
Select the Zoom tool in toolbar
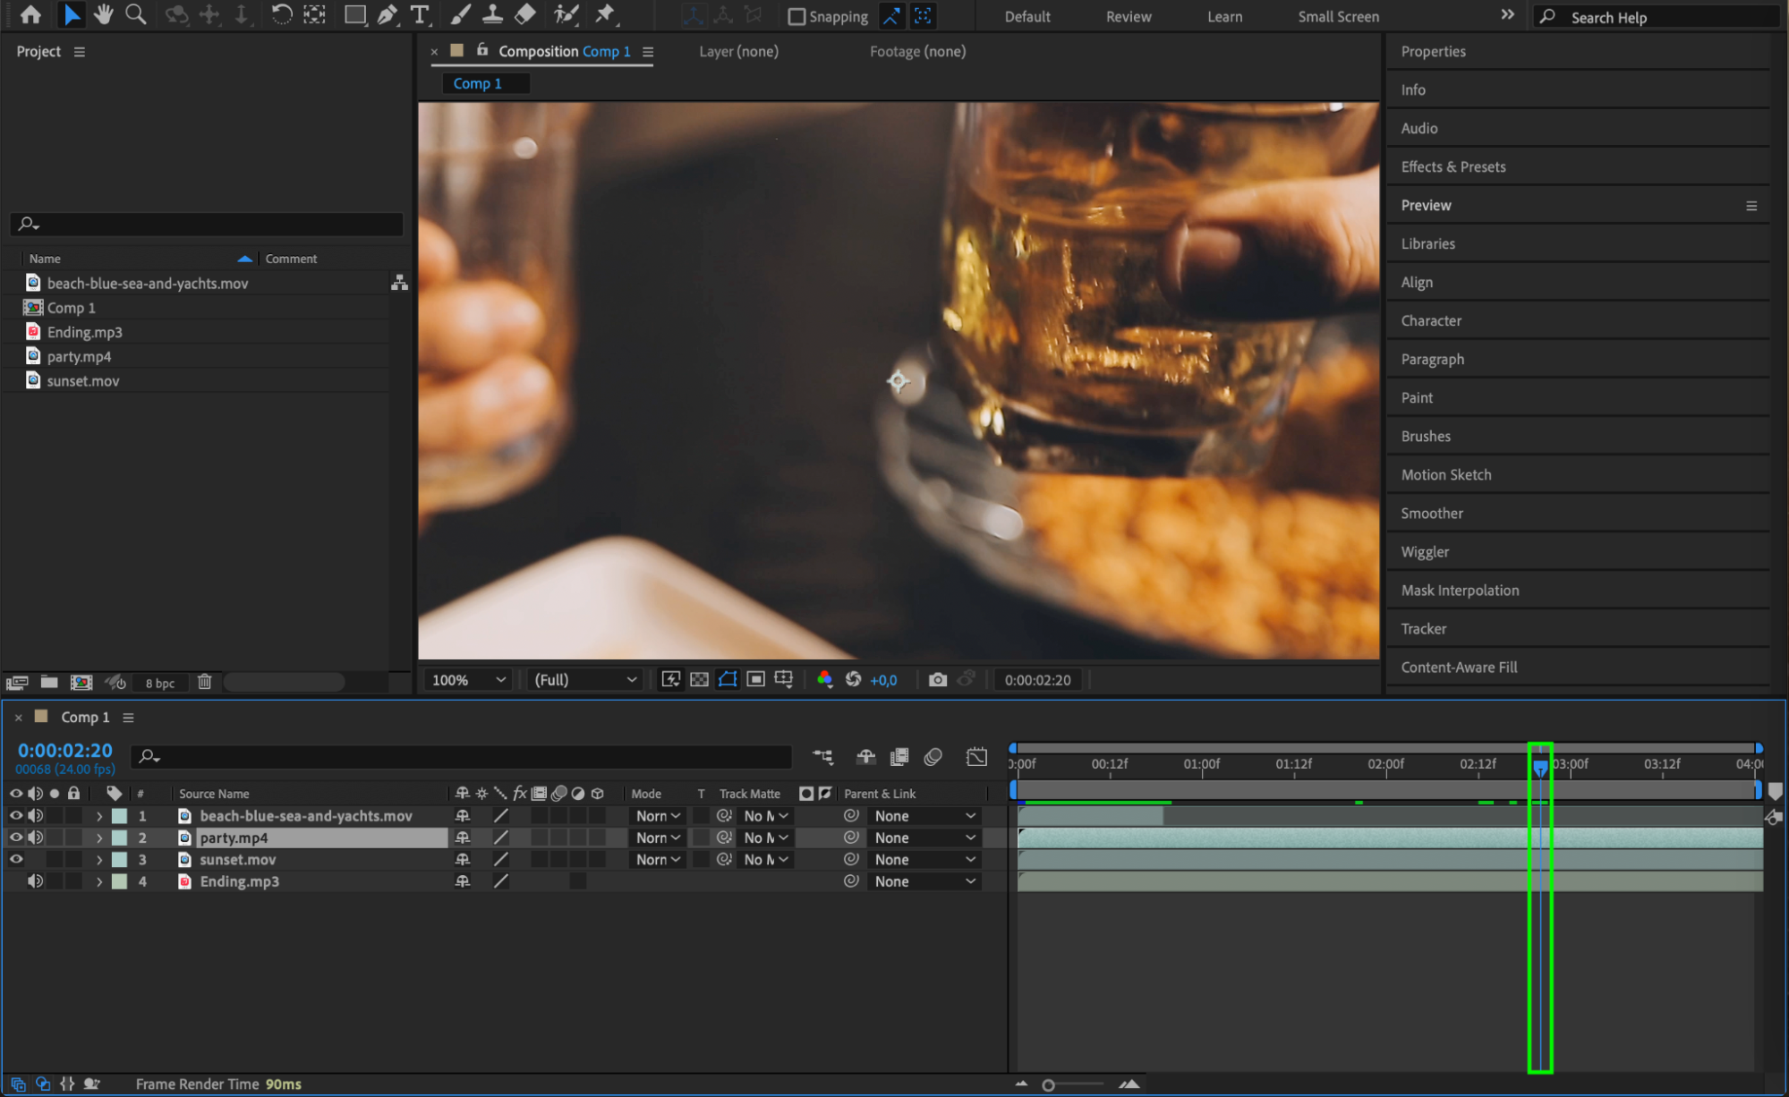pos(136,14)
